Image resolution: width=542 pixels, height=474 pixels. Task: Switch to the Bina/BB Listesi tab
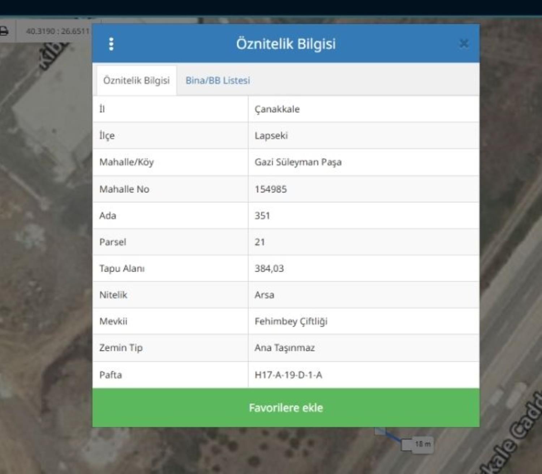pyautogui.click(x=218, y=80)
